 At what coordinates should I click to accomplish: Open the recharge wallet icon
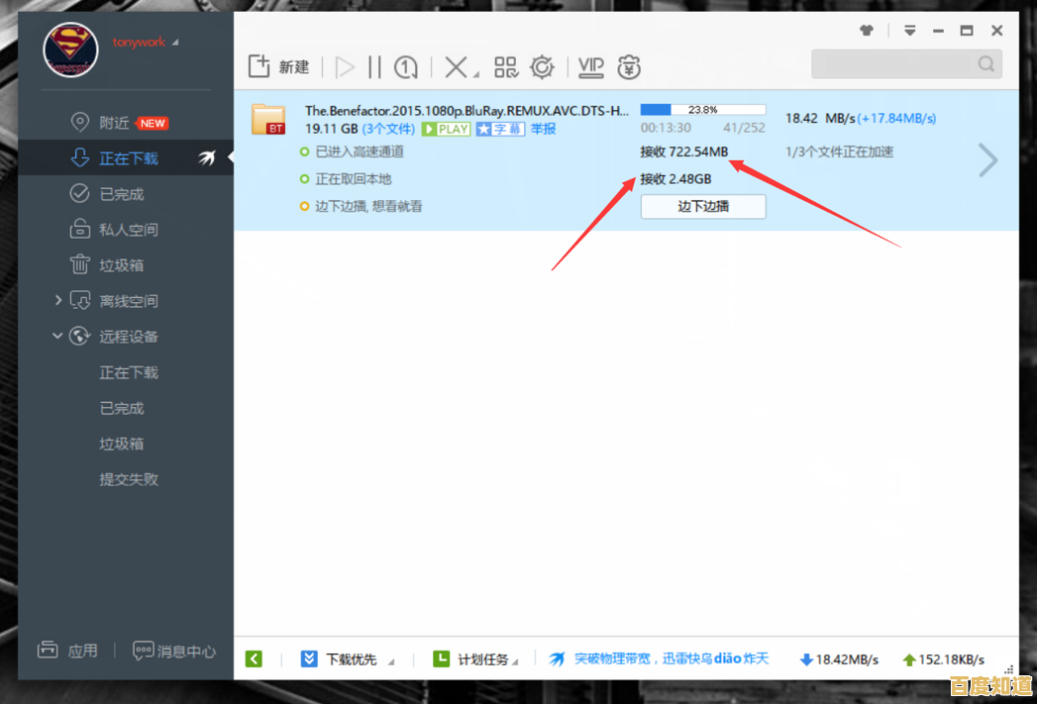(x=629, y=66)
